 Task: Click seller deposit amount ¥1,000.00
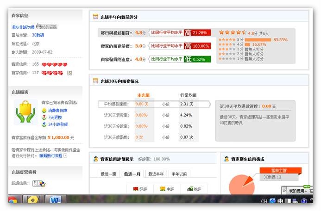point(58,137)
